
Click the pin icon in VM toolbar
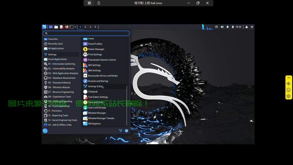pyautogui.click(x=89, y=3)
